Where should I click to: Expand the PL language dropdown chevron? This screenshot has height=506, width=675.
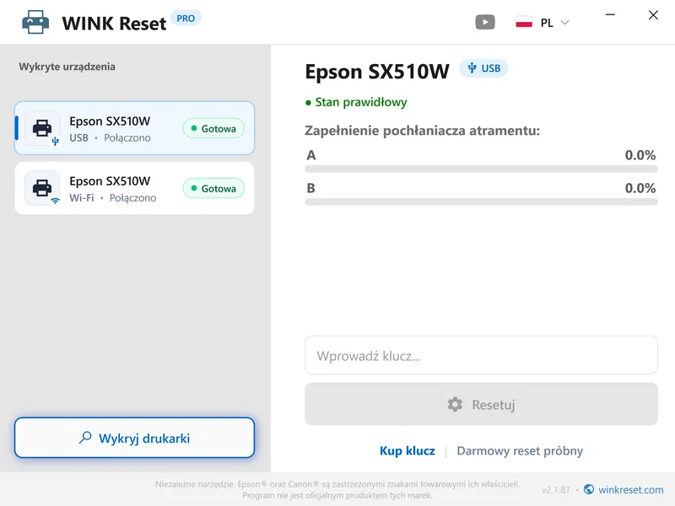click(564, 23)
